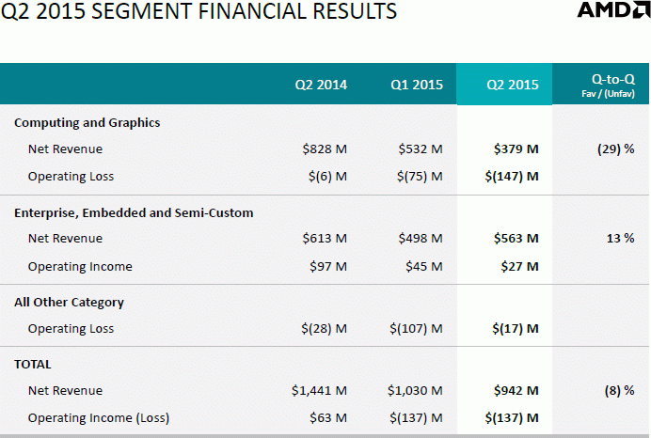Click the TOTAL section heading
Viewport: 651px width, 438px height.
pyautogui.click(x=33, y=364)
